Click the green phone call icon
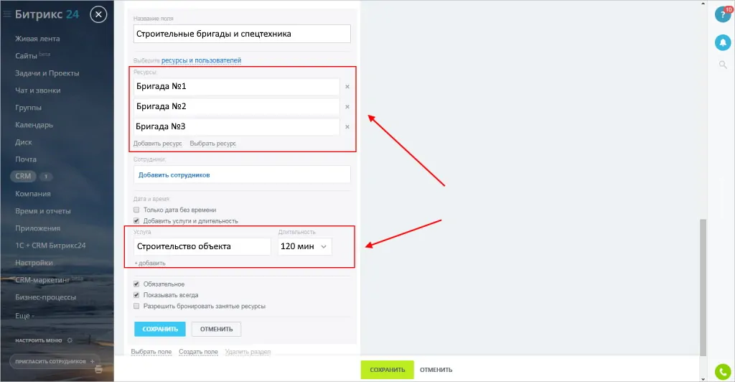The image size is (735, 382). (723, 372)
